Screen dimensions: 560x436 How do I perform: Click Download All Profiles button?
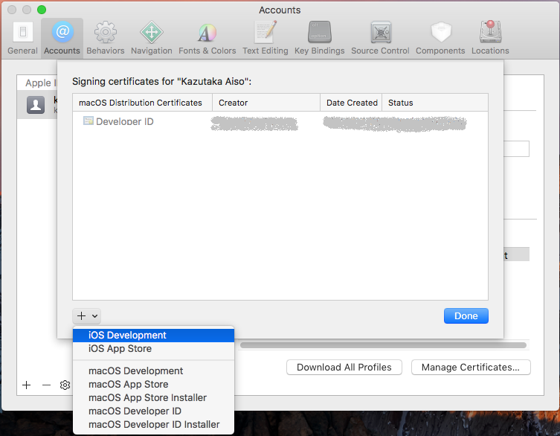(x=344, y=368)
